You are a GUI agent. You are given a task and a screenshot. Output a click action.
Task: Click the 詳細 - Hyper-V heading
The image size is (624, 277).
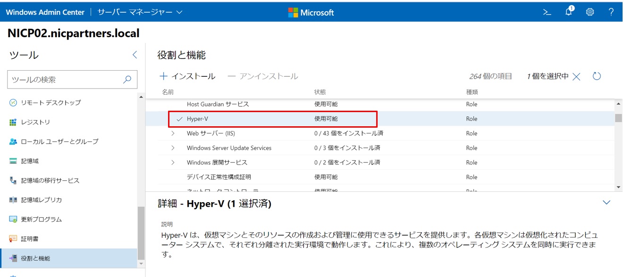tap(214, 204)
